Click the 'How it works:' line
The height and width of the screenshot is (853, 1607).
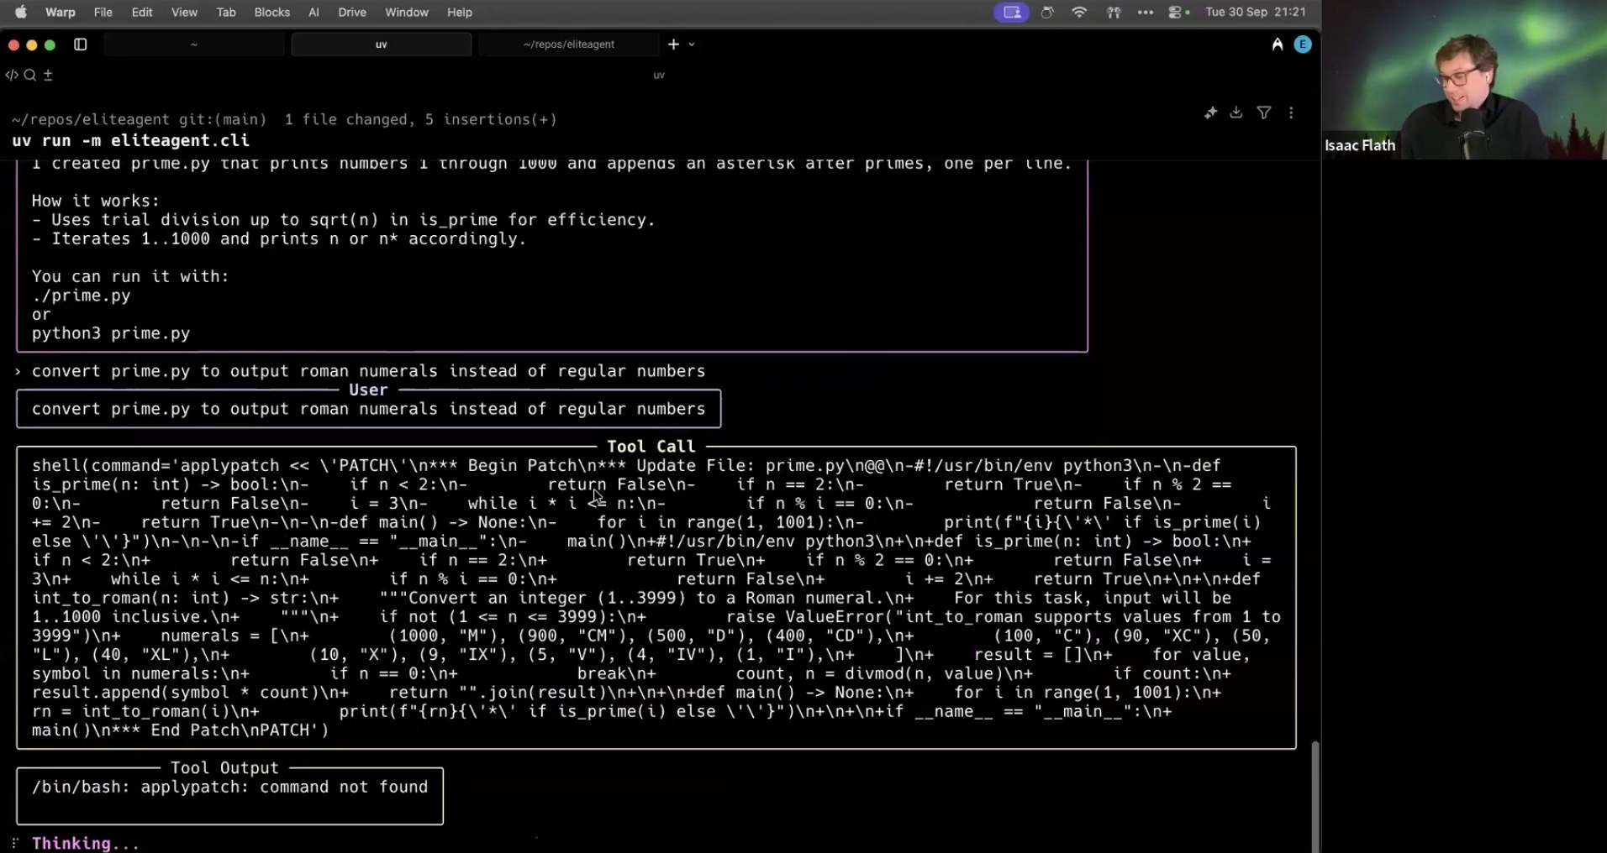coord(96,201)
